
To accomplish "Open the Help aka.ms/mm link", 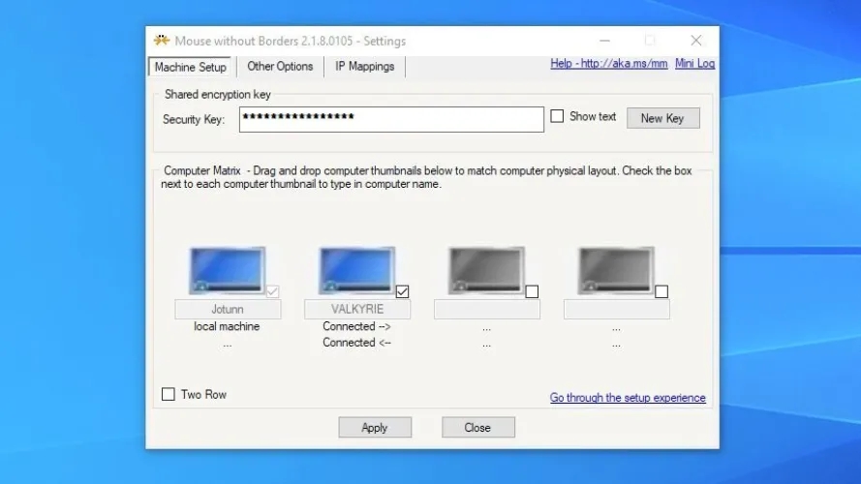I will 608,64.
